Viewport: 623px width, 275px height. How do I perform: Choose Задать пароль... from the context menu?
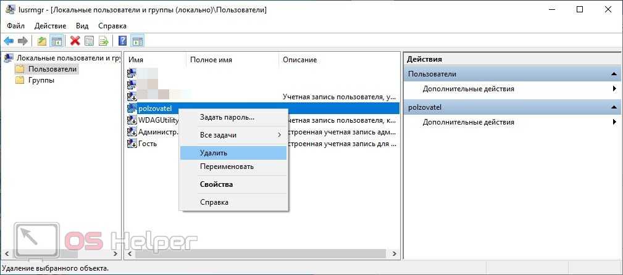pyautogui.click(x=233, y=117)
